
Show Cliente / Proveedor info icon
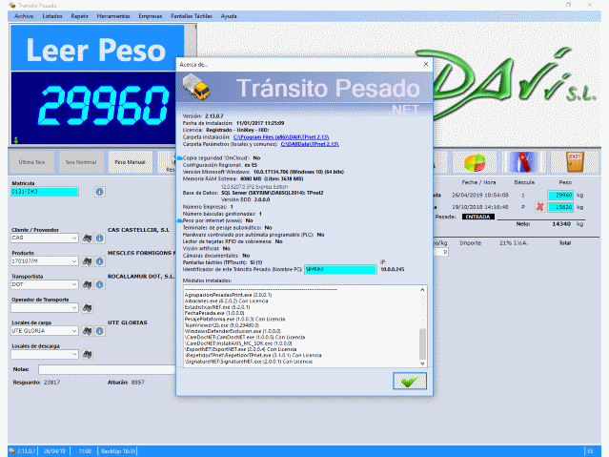100,238
